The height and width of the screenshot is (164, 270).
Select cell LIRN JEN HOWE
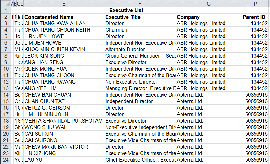[64, 36]
